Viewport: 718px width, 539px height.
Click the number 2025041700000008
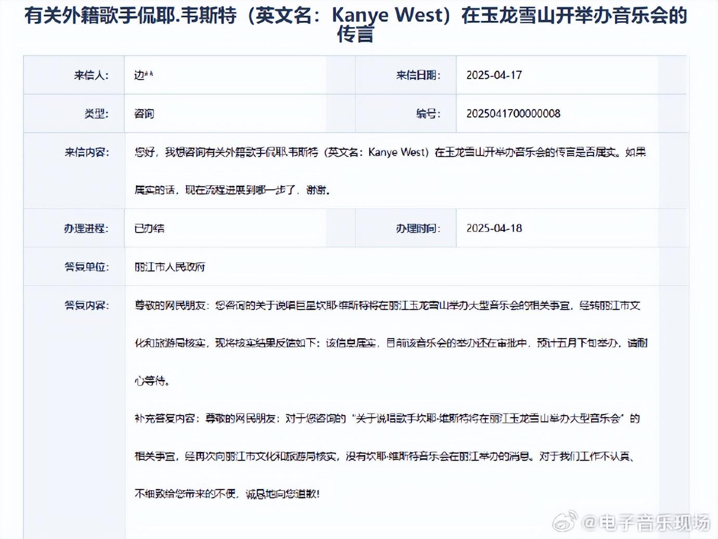[513, 113]
